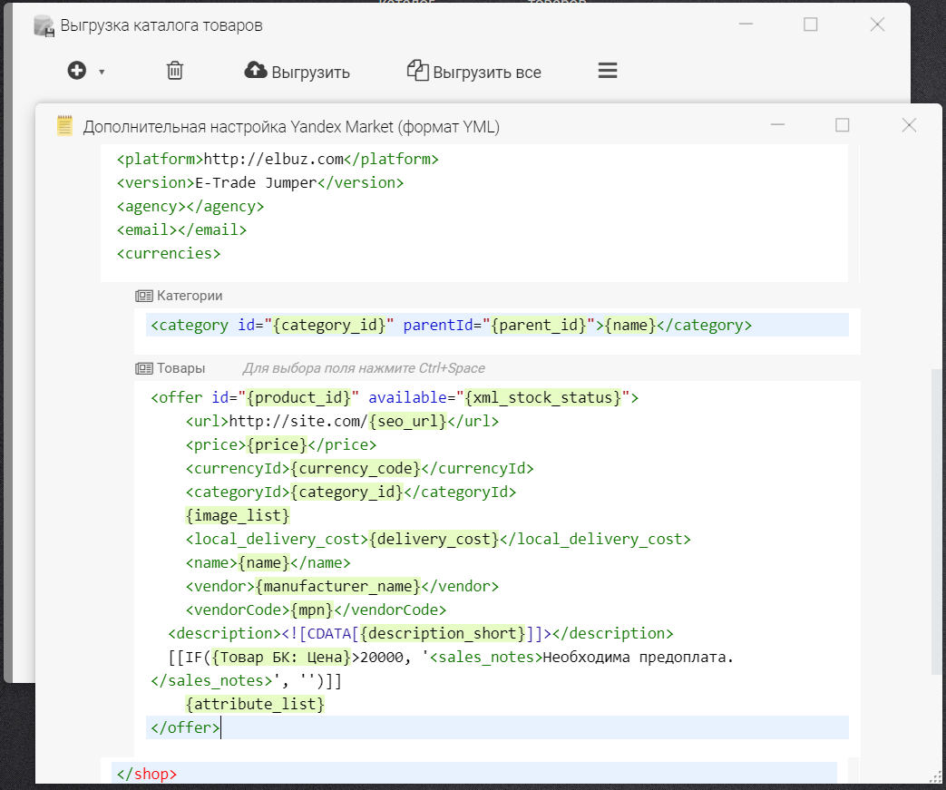The image size is (946, 790).
Task: Click the {xml_stock_status} placeholder
Action: point(543,397)
